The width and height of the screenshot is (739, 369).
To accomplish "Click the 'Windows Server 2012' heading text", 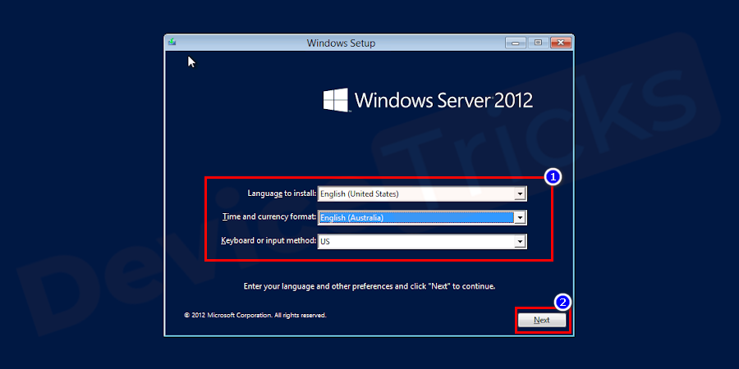I will (x=443, y=100).
